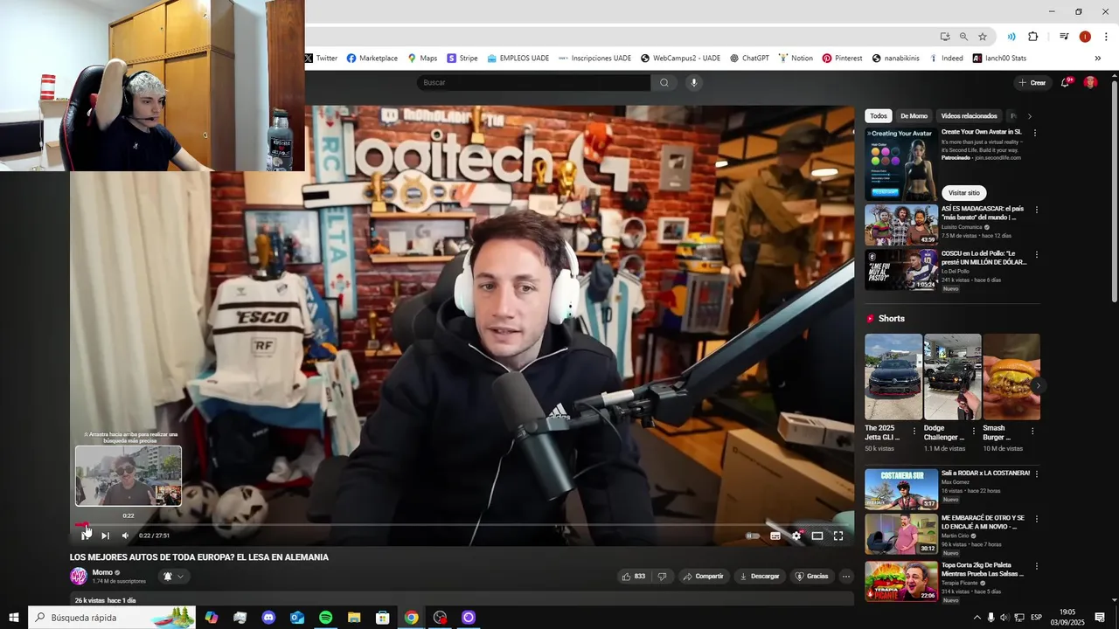This screenshot has width=1119, height=629.
Task: Like the video with 833 likes
Action: 633,577
